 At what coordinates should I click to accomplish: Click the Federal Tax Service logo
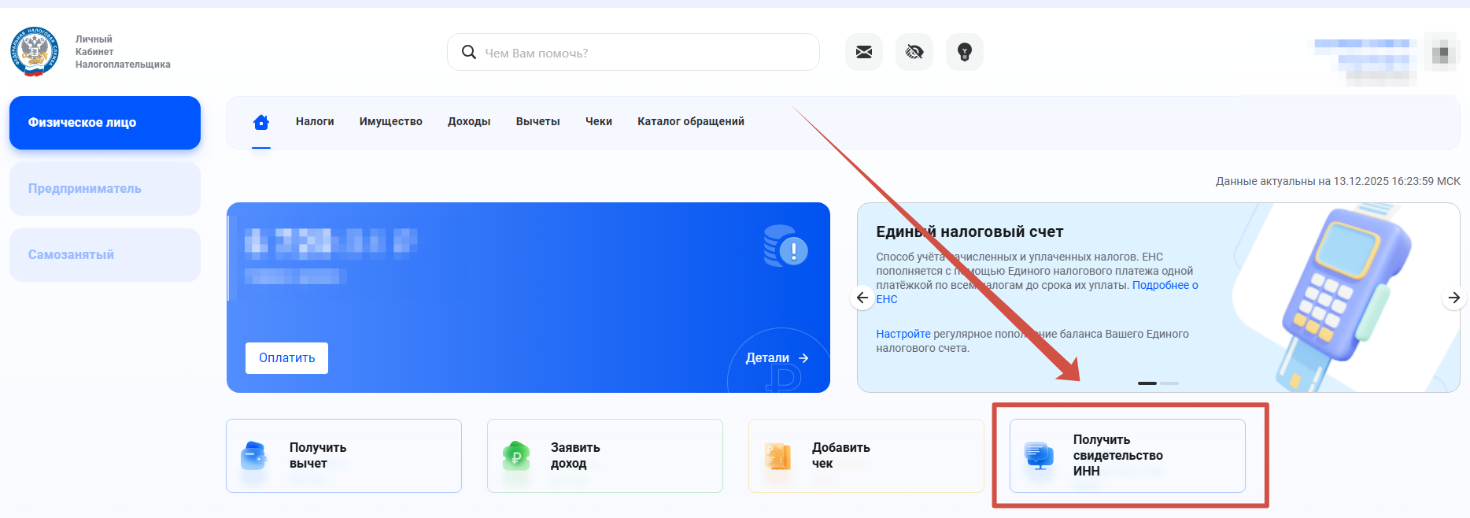(35, 52)
